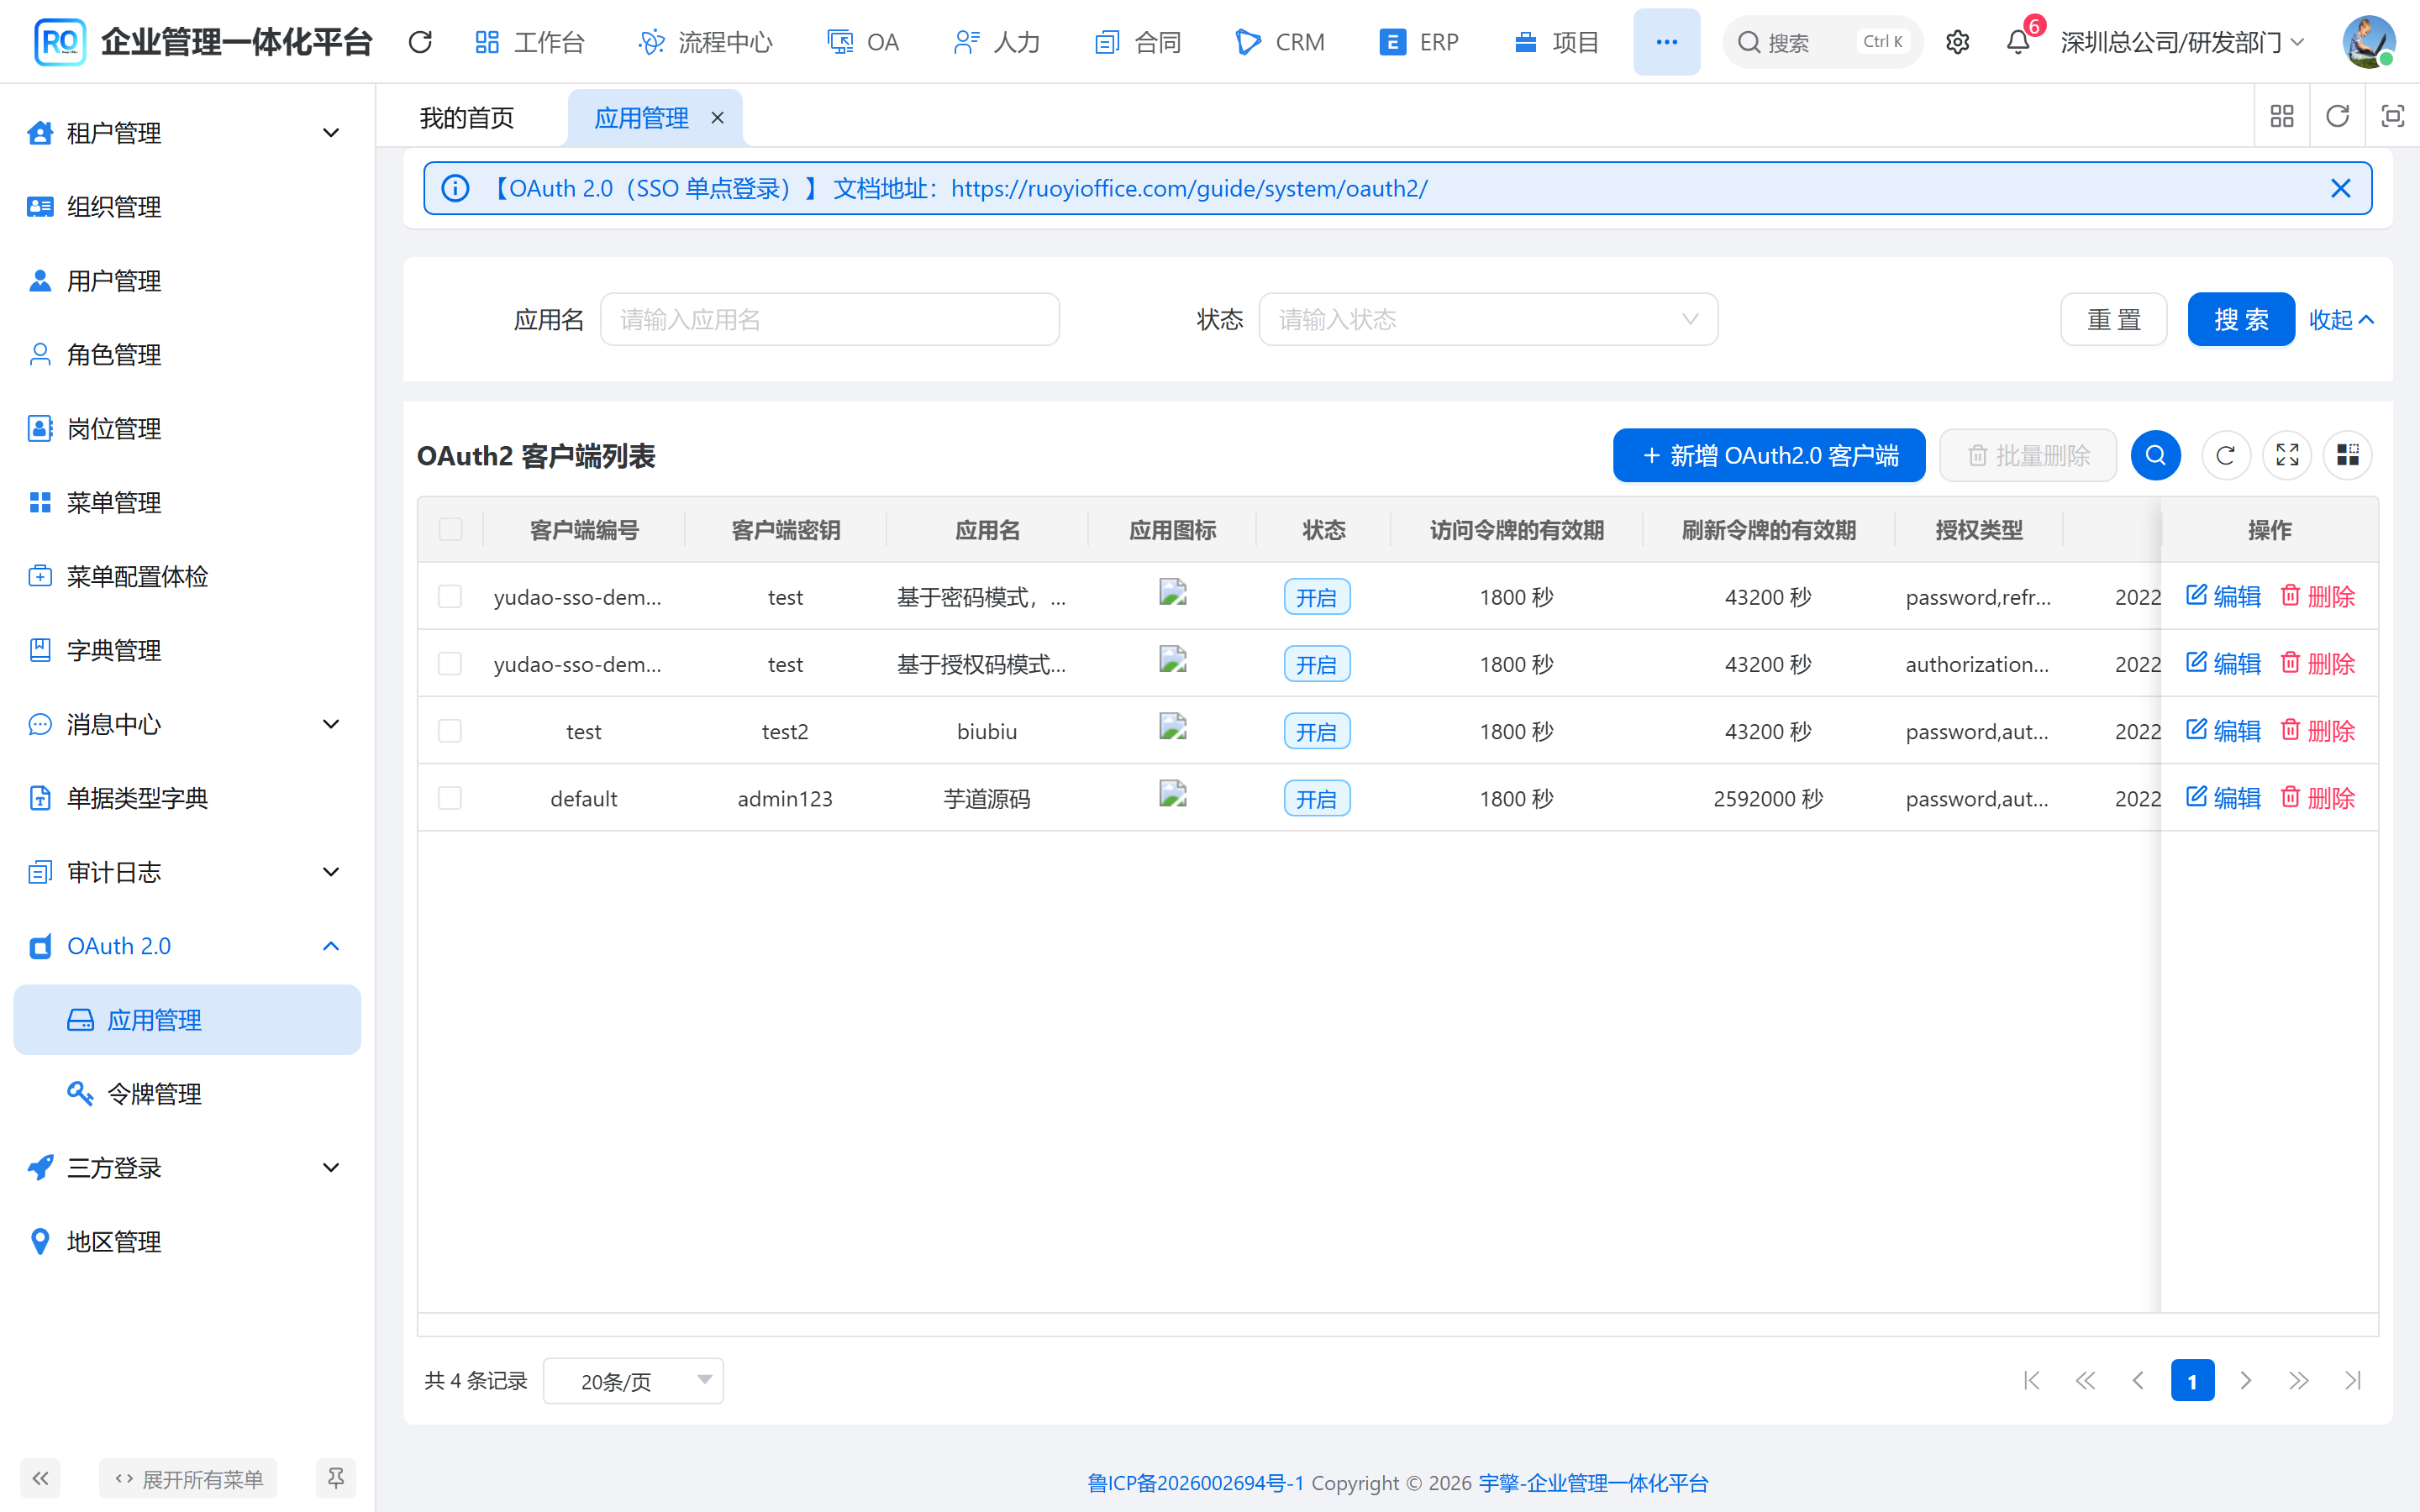Toggle the select-all checkbox in table header

click(450, 529)
